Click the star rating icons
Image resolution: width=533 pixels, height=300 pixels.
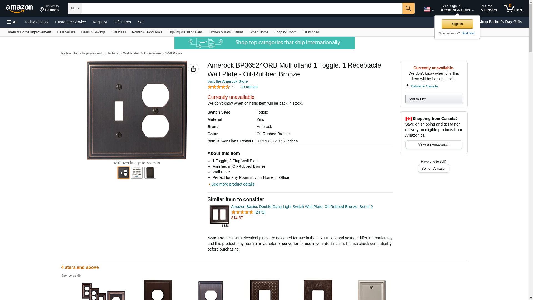219,87
